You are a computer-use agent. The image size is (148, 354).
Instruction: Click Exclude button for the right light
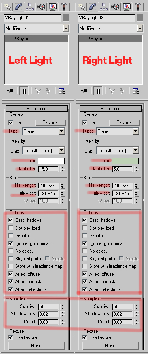[x=124, y=122]
